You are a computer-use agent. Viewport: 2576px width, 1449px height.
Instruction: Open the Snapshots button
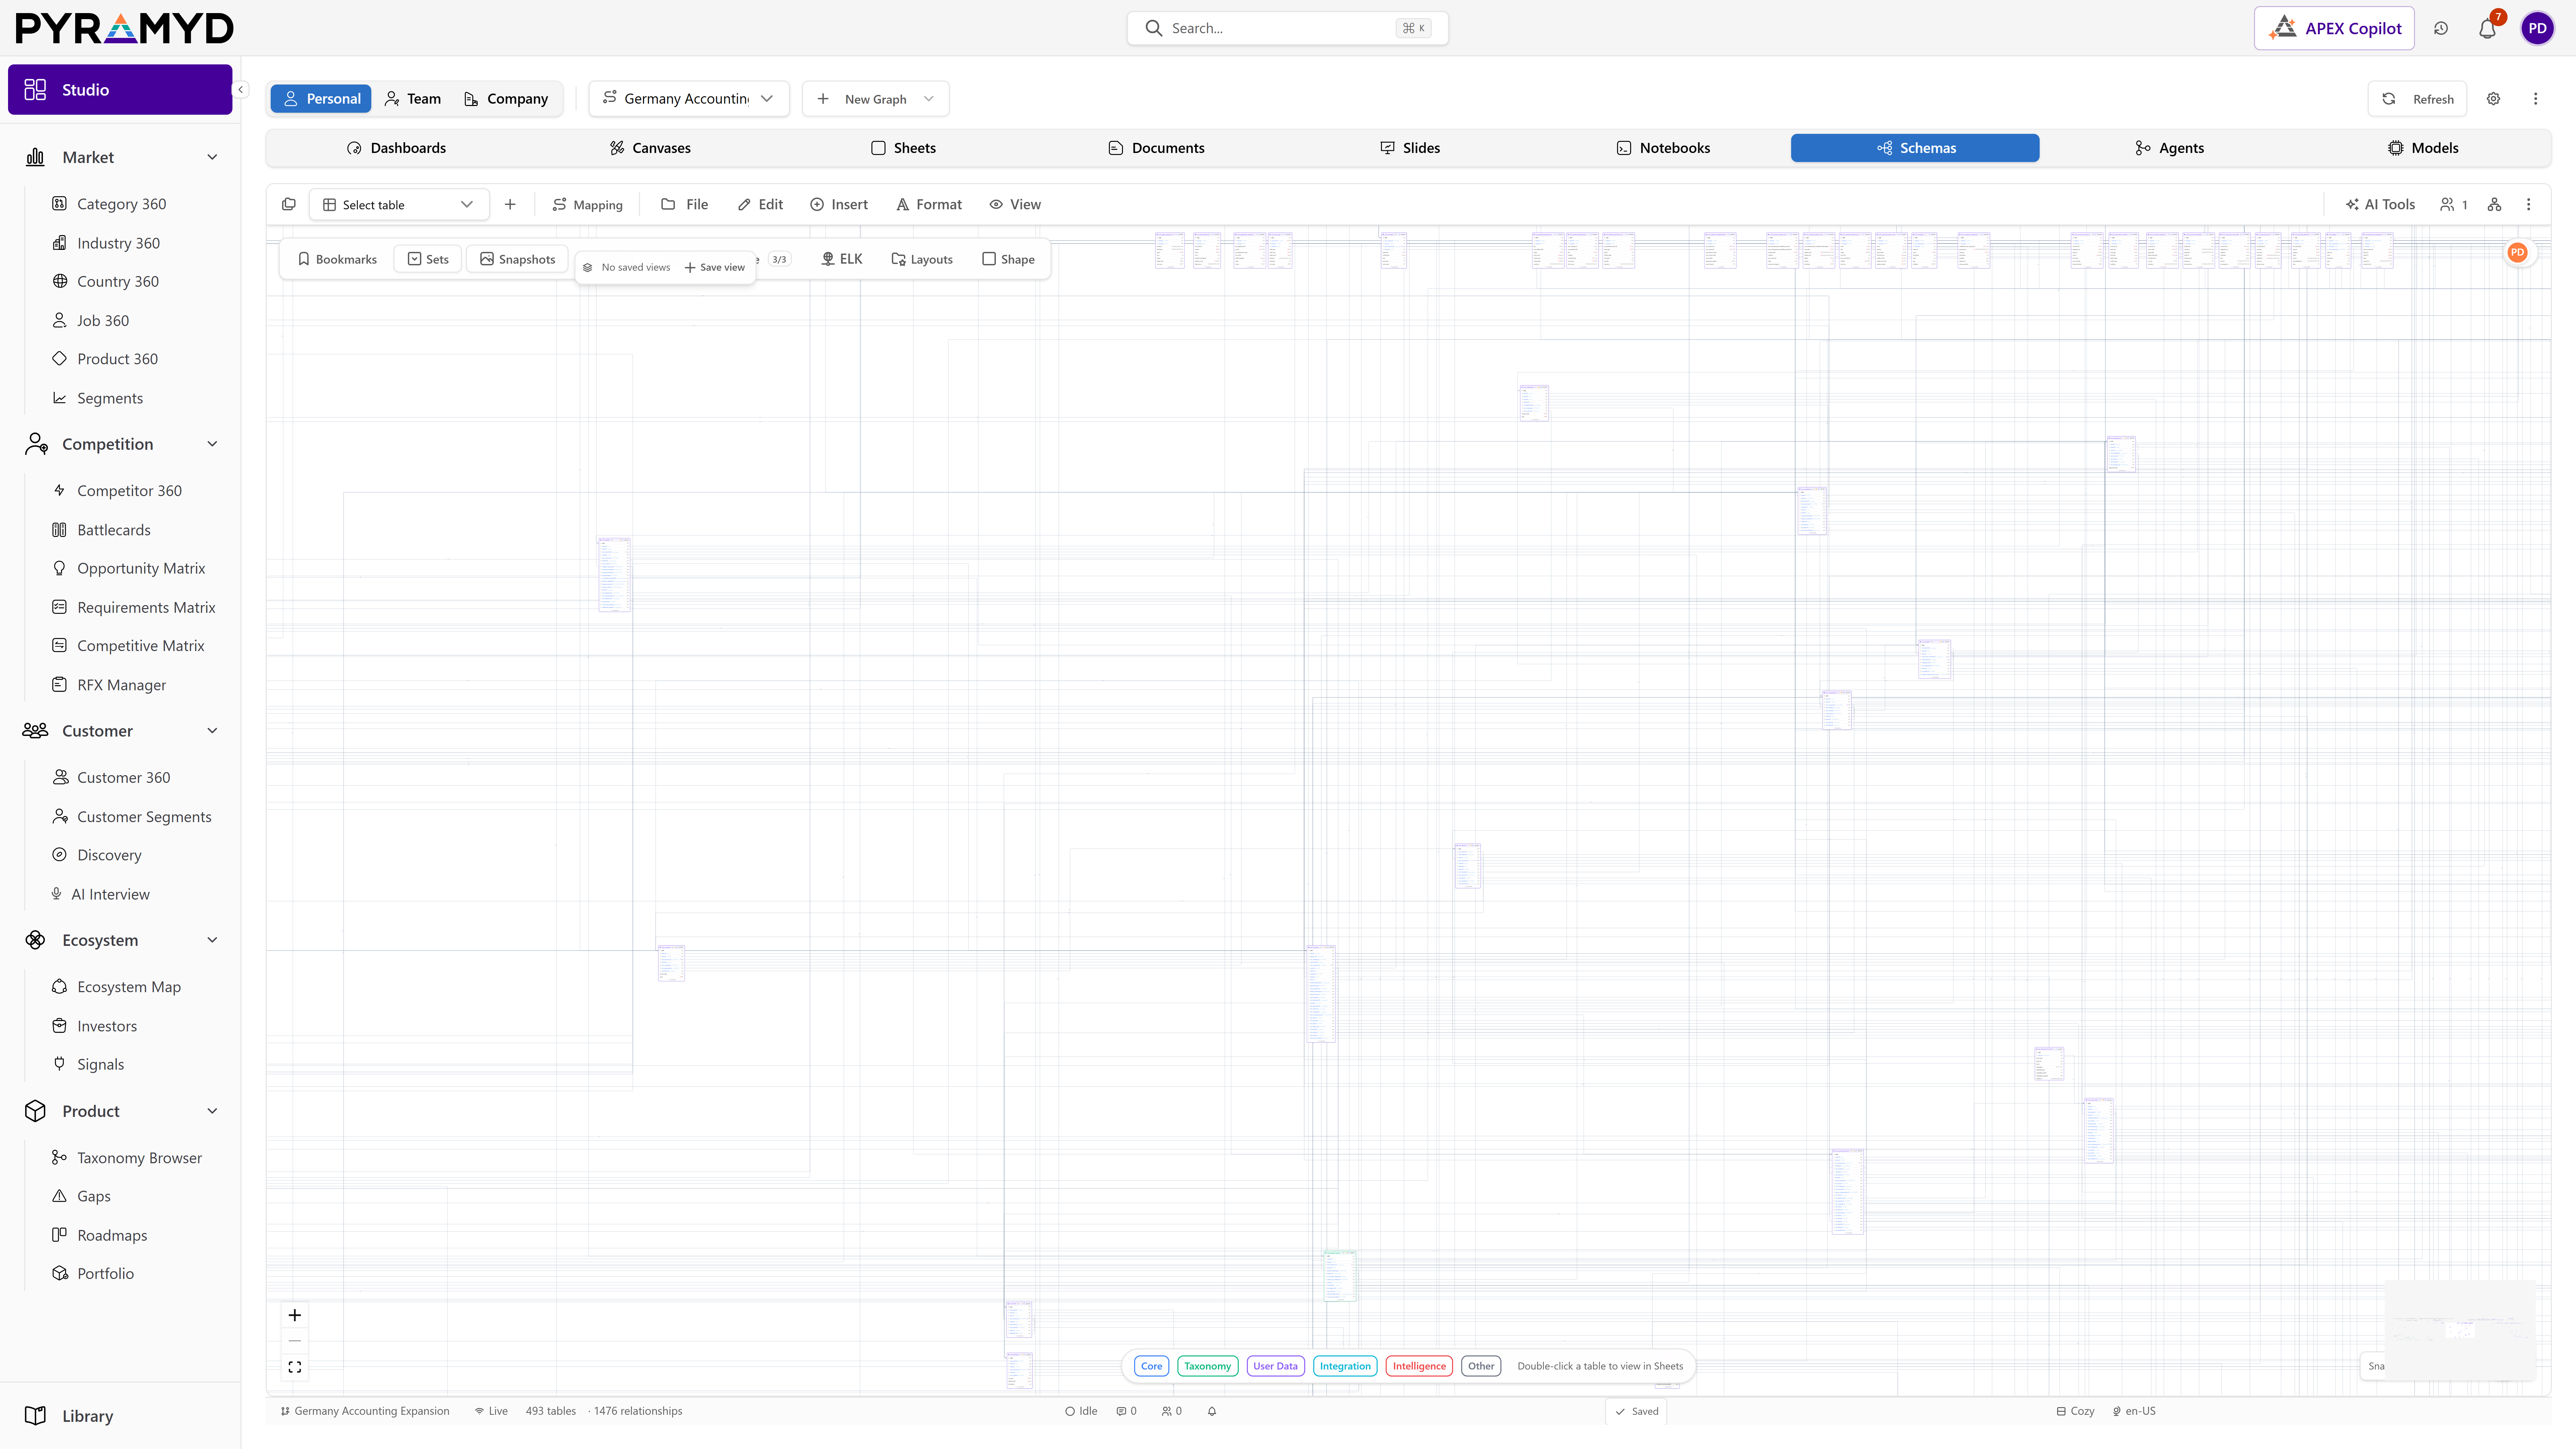[517, 259]
